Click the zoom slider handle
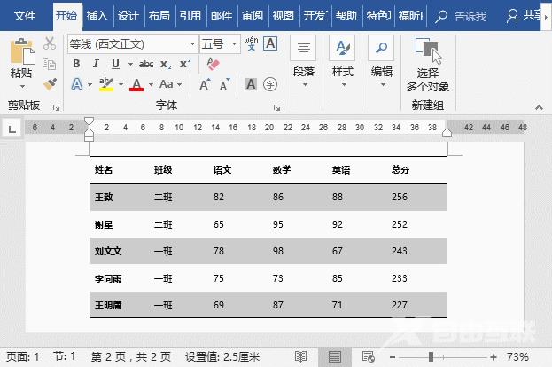552x367 pixels. (x=431, y=356)
